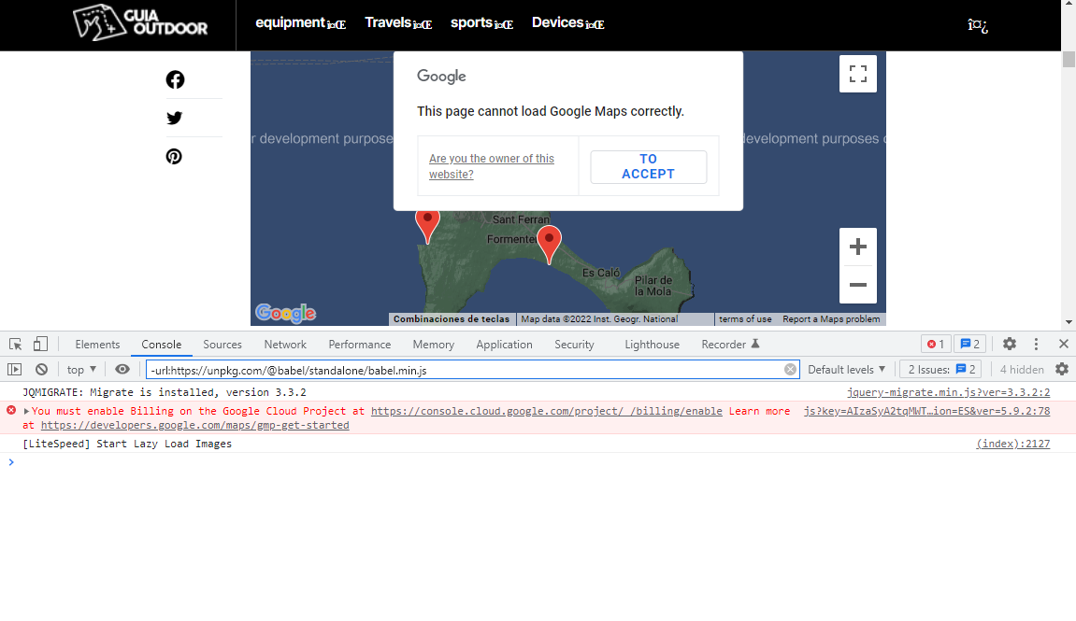1076x621 pixels.
Task: Click the search icon in site header
Action: (x=977, y=25)
